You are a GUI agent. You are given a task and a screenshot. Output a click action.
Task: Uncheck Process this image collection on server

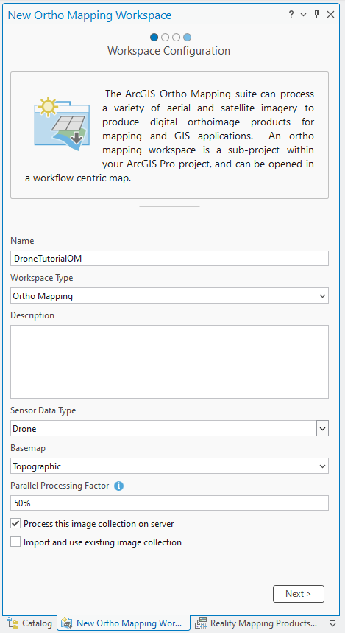[15, 524]
